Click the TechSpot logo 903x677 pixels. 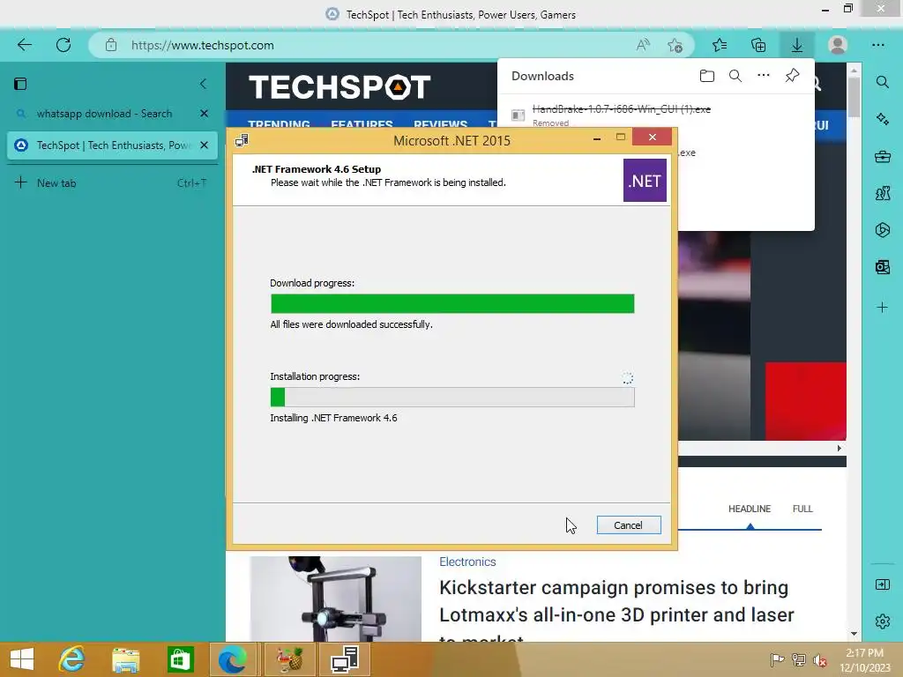340,87
